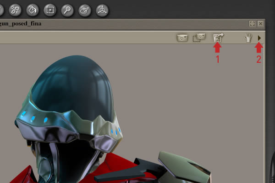Select the View Magnifier tool
Viewport: 275px width, 183px height.
pos(67,10)
